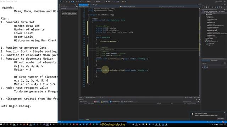Switch to the Output tab
The image size is (227, 127).
(87, 119)
